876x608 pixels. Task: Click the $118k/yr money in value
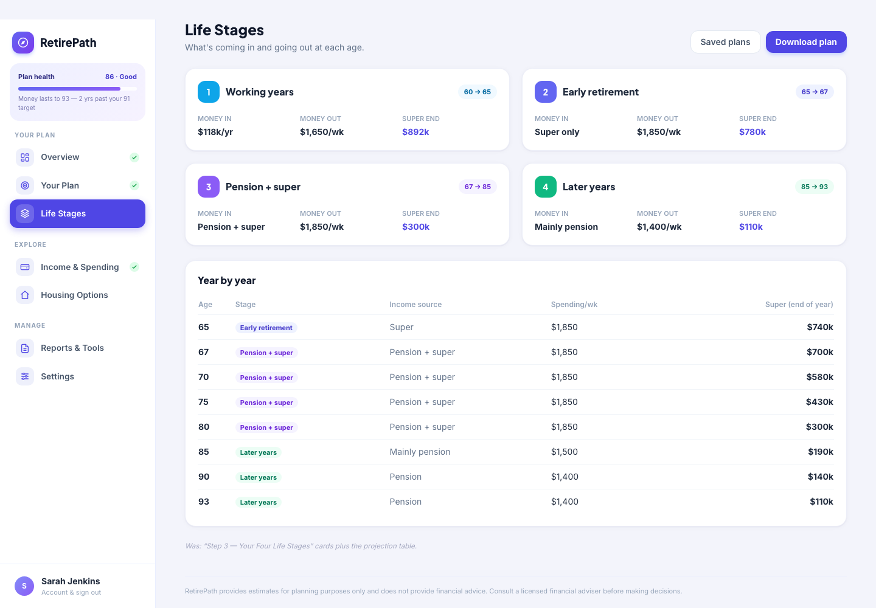coord(215,132)
